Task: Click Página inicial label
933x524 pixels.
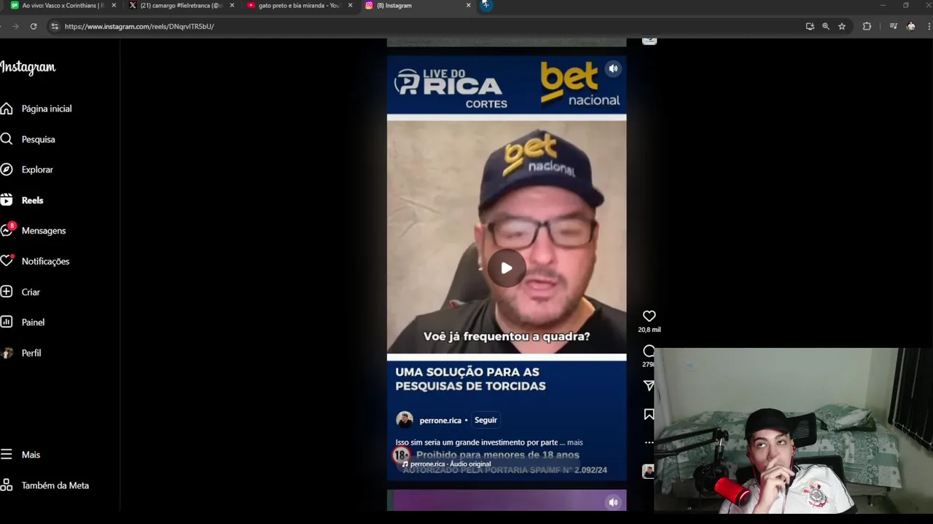Action: coord(47,108)
